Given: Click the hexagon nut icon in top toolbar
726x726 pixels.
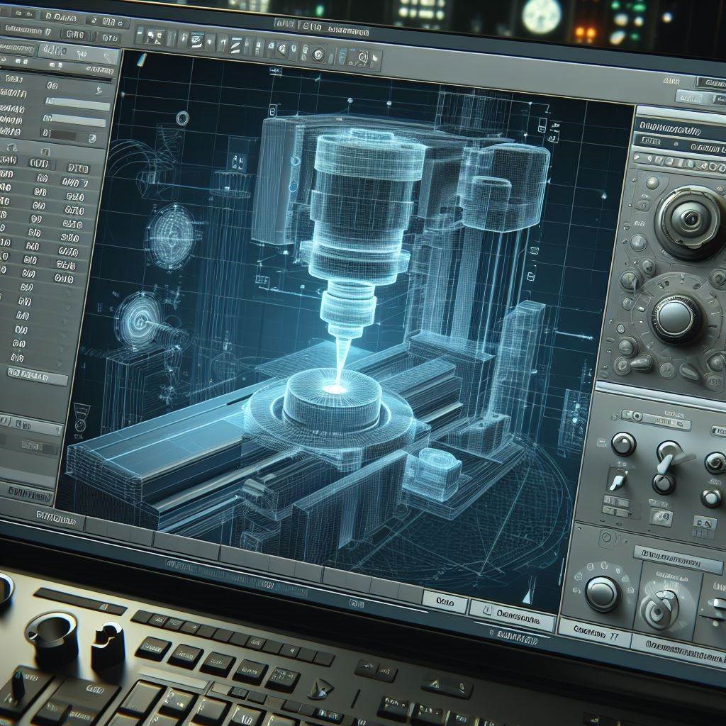Looking at the screenshot, I should 318,55.
